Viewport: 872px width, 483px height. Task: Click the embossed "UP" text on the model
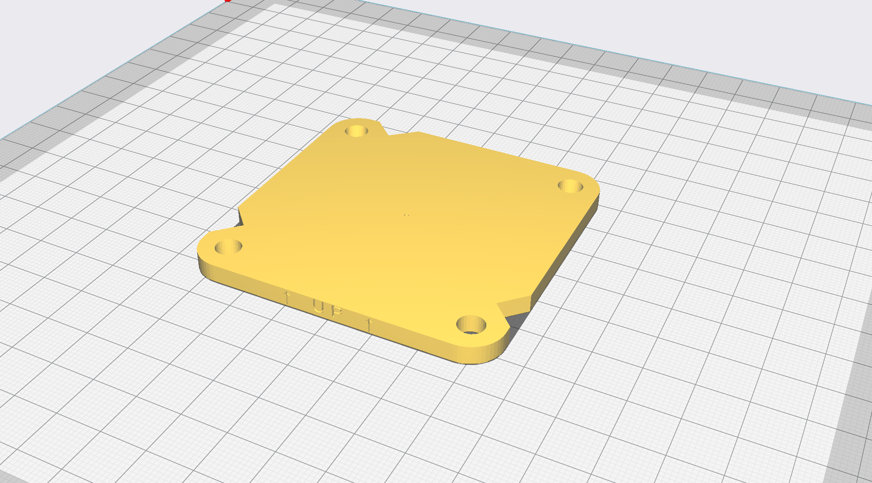327,308
